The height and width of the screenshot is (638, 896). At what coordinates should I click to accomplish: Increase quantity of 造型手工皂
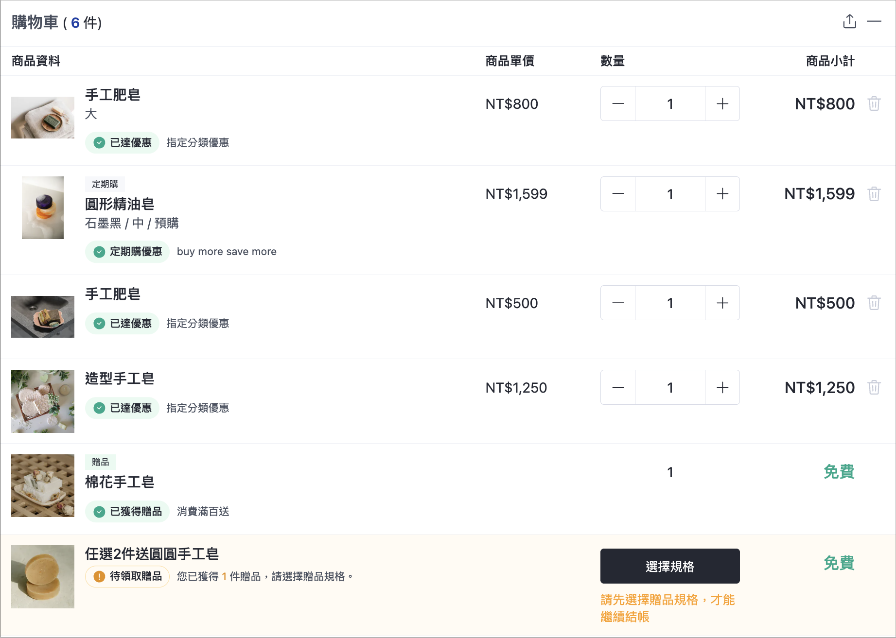point(722,387)
